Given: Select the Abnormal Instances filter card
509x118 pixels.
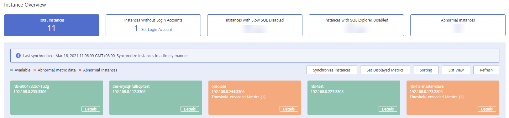Looking at the screenshot, I should pos(458,25).
